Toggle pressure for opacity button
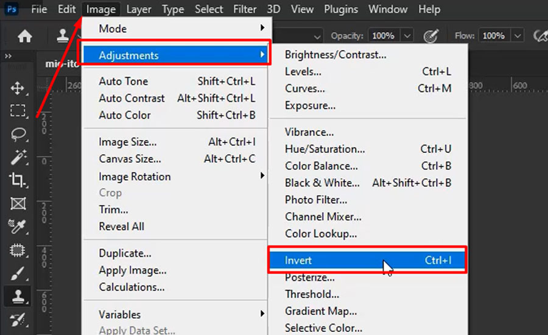Viewport: 548px width, 335px height. 431,36
